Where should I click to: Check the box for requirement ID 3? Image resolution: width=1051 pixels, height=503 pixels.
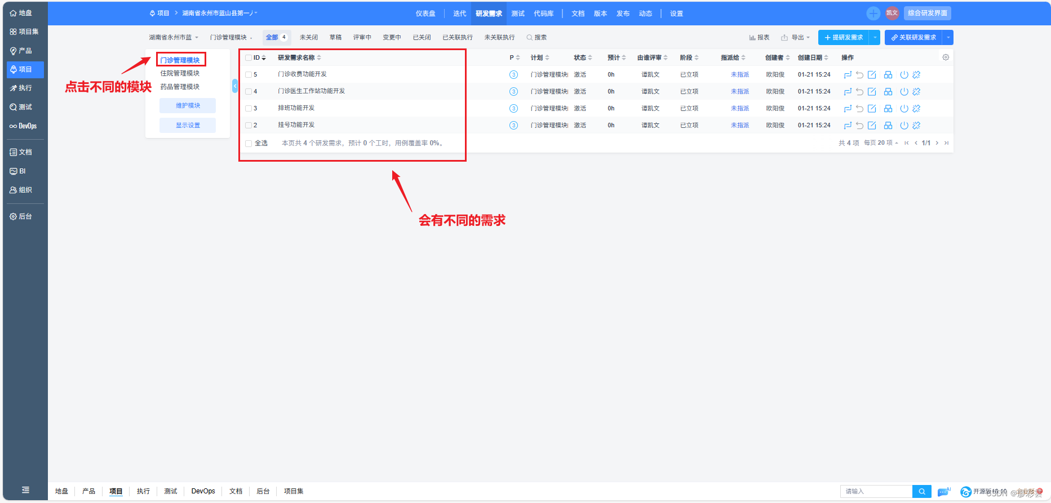click(x=248, y=108)
